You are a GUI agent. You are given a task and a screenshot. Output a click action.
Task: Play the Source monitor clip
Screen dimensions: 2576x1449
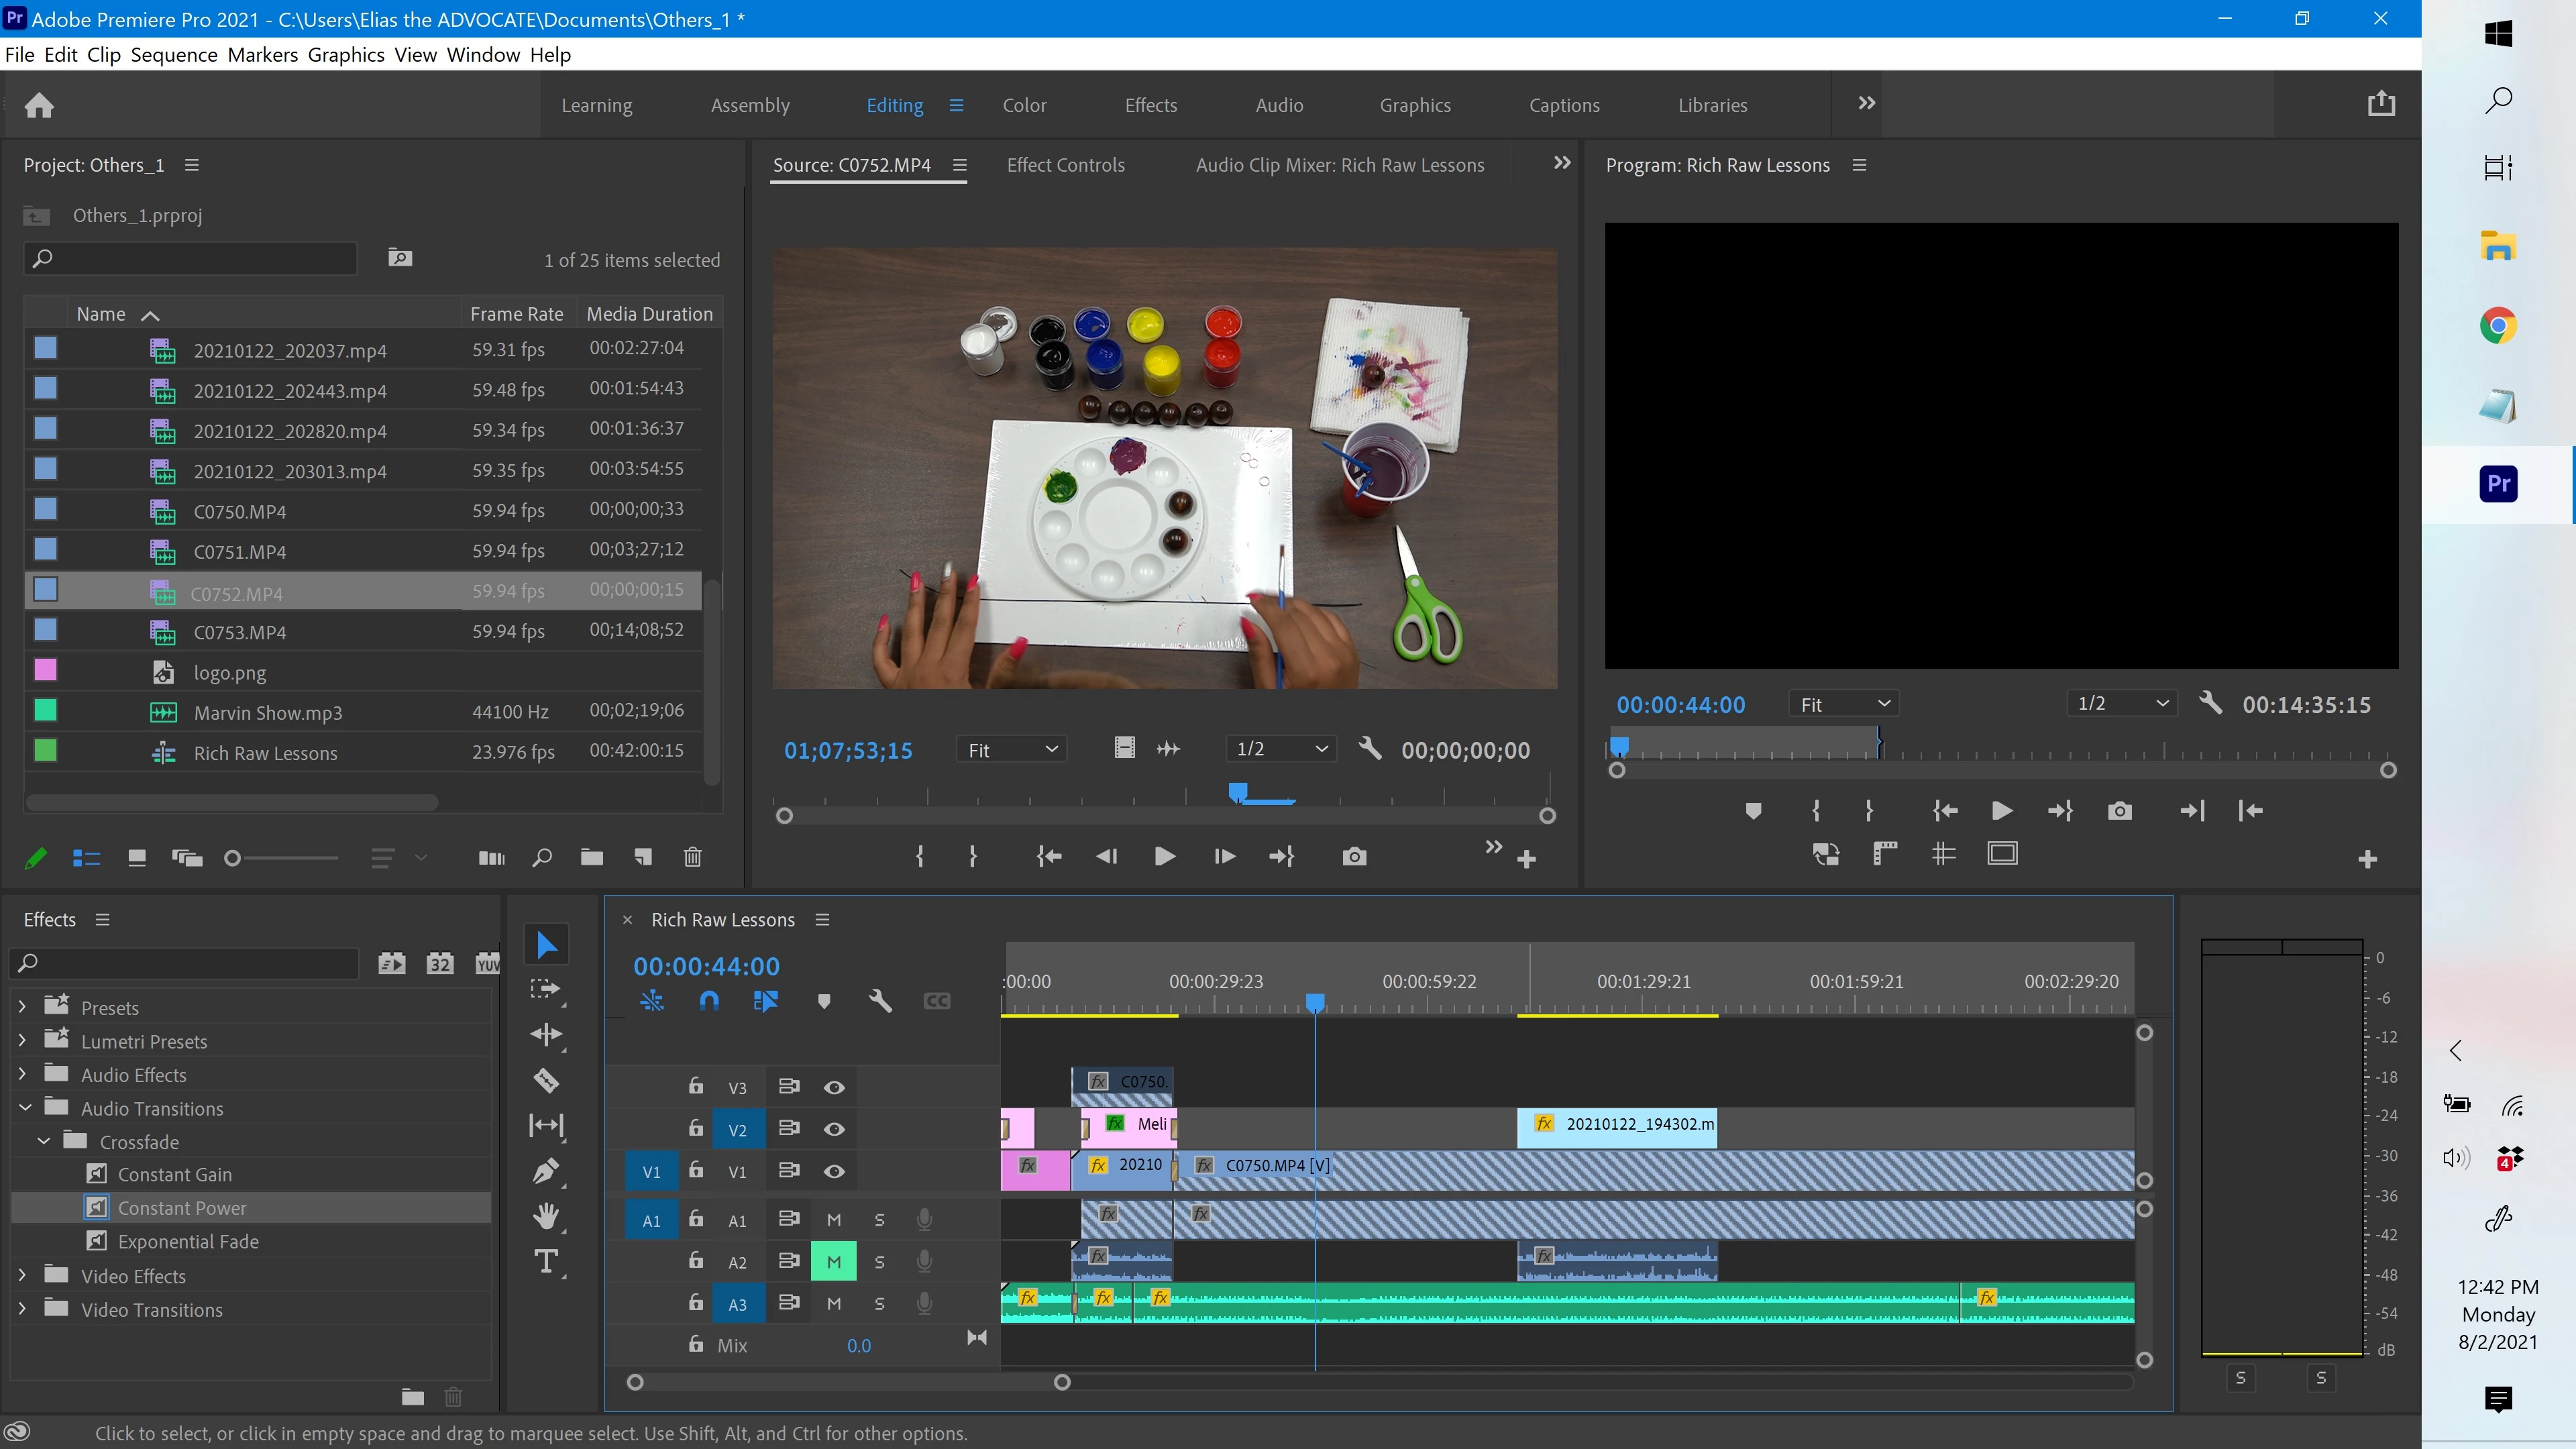[x=1164, y=857]
